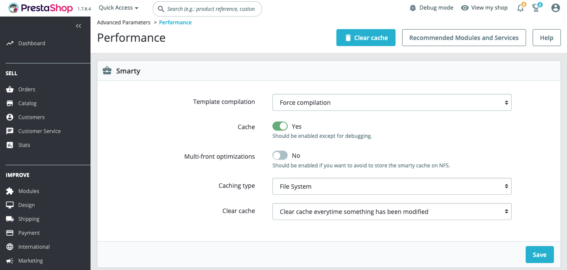Toggle the Smarty Cache switch

tap(280, 126)
